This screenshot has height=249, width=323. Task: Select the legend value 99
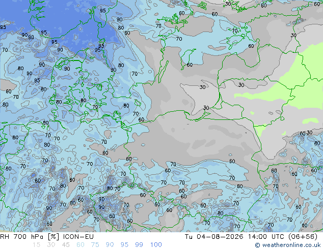click(x=139, y=245)
